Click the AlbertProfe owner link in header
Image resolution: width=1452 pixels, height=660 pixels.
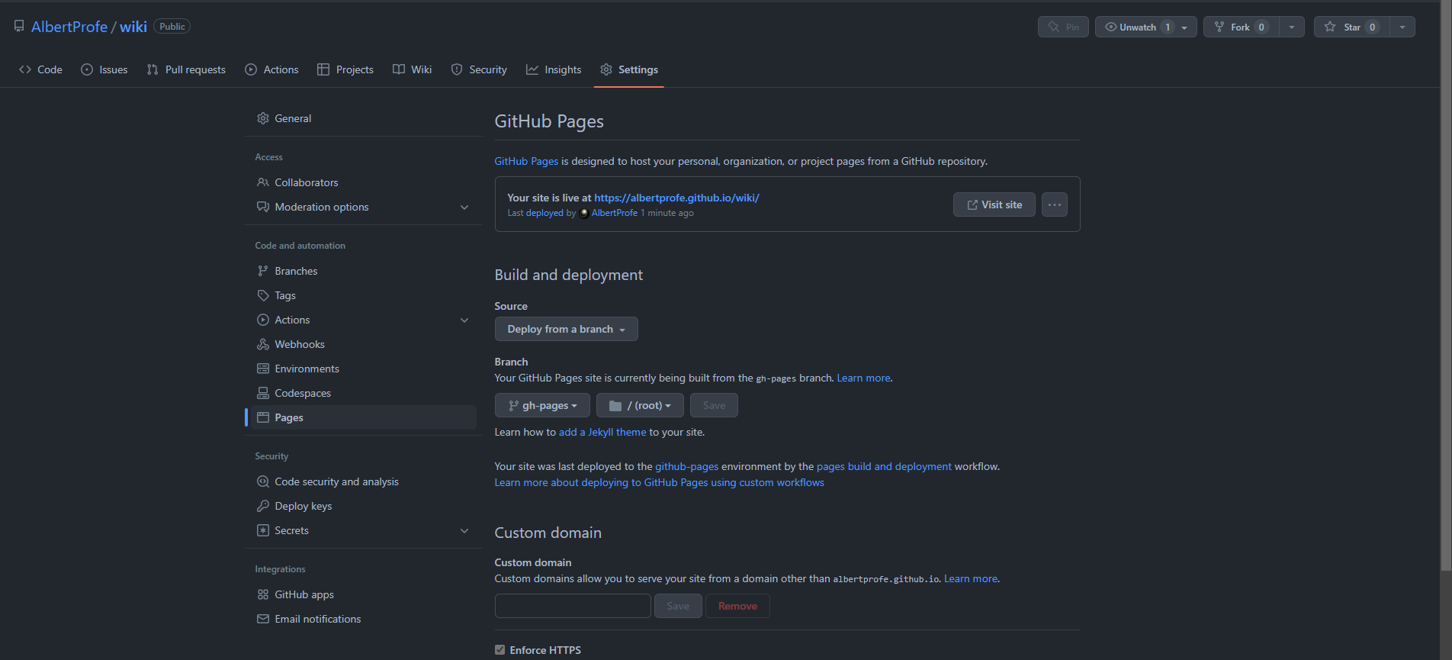point(69,27)
